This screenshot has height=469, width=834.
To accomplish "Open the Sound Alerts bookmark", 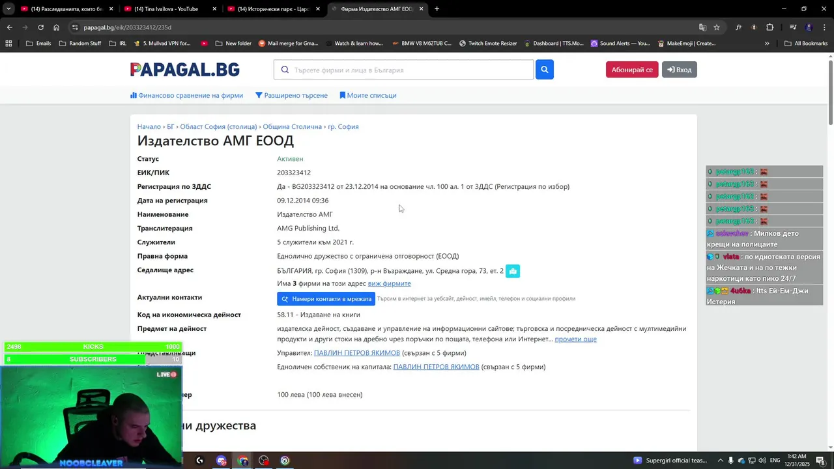I will [620, 44].
